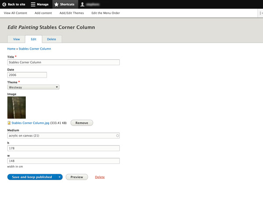Open View All Content shortcut
263x205 pixels.
(15, 13)
